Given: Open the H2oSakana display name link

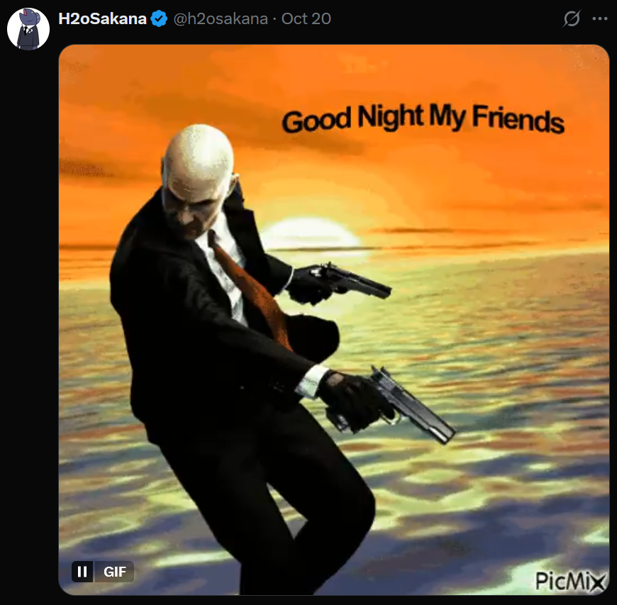Looking at the screenshot, I should (102, 18).
